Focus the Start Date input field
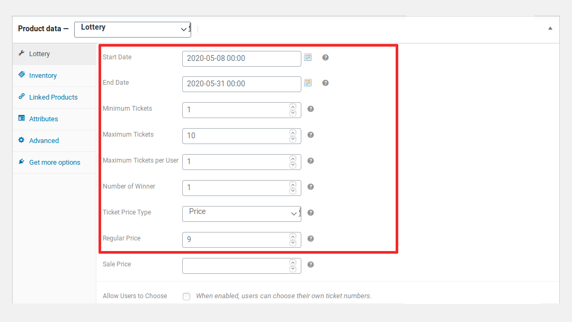572x322 pixels. pos(242,59)
